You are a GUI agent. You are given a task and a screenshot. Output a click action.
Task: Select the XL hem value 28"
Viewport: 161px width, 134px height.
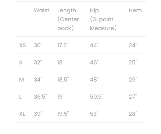click(133, 114)
